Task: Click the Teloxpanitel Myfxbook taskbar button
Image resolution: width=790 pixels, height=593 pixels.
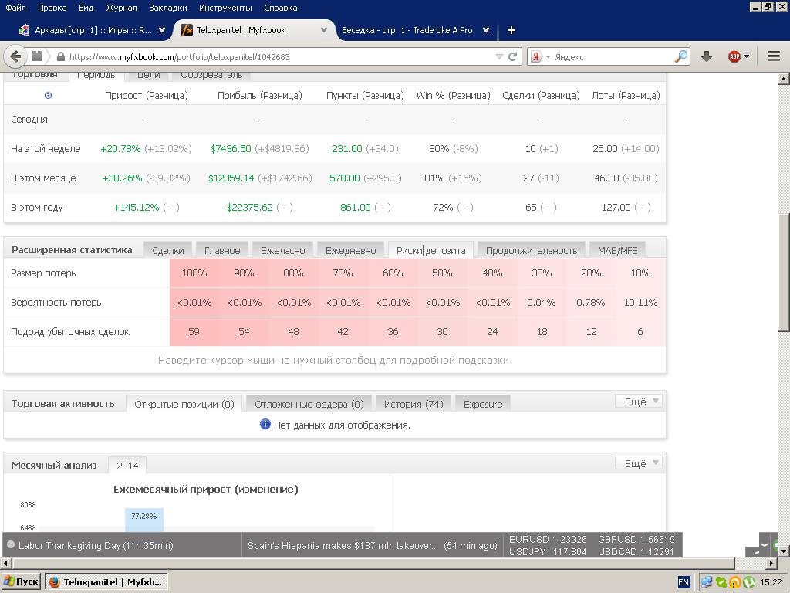Action: pos(106,581)
